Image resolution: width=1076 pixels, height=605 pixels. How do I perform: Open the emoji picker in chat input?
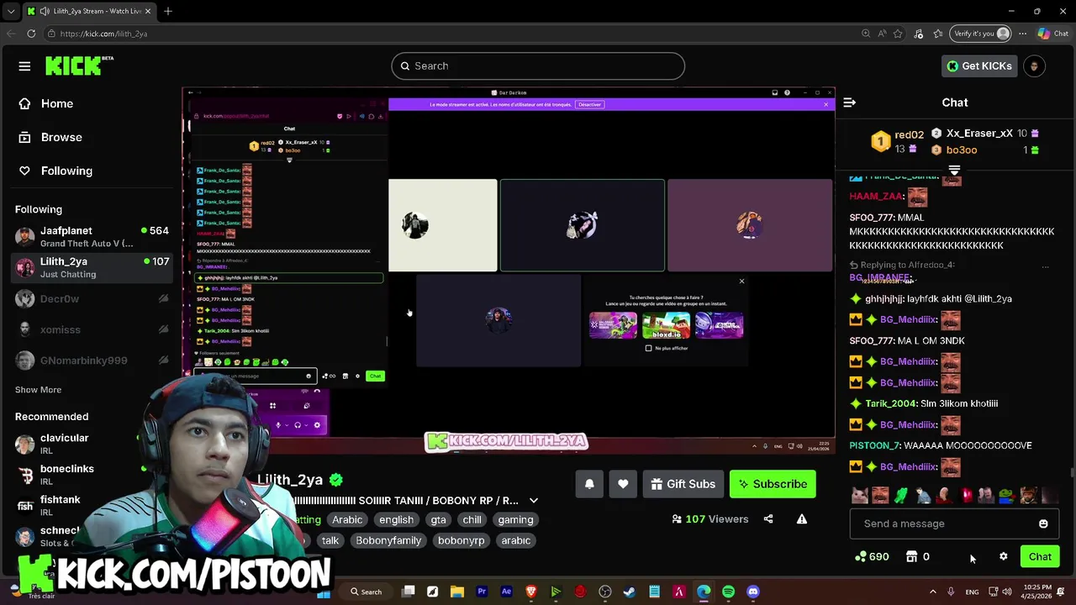[x=1043, y=523]
